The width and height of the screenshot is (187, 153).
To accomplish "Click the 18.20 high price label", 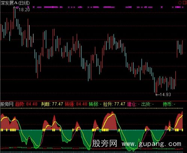I will [24, 10].
